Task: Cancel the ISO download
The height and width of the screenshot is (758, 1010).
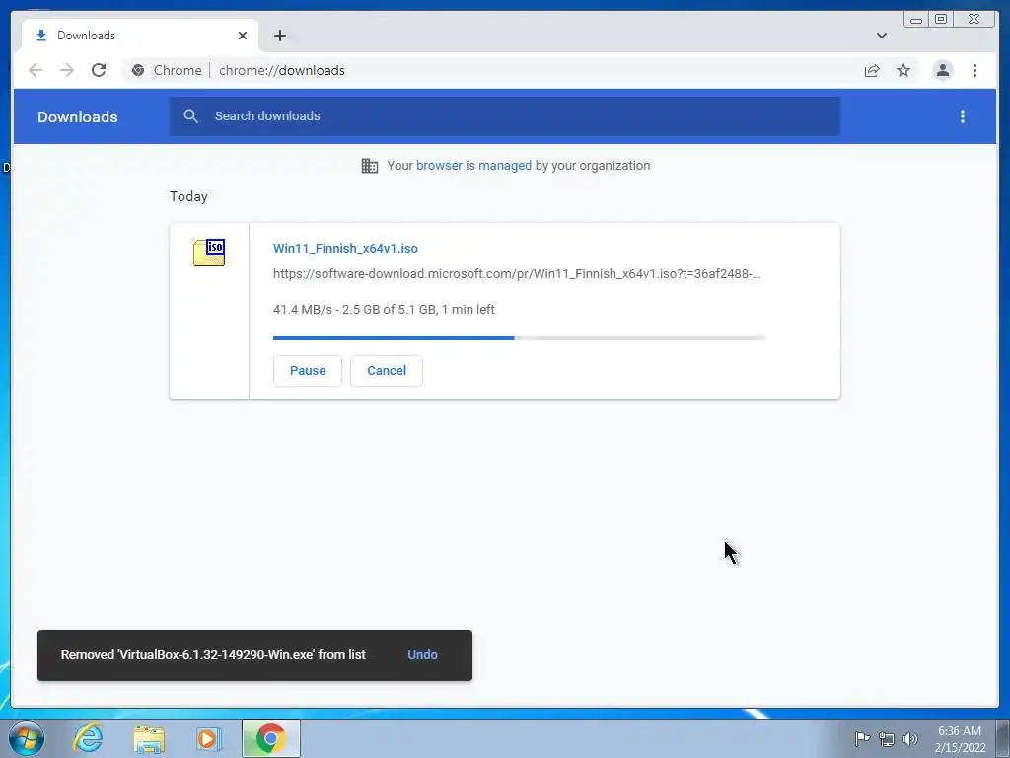Action: tap(387, 371)
